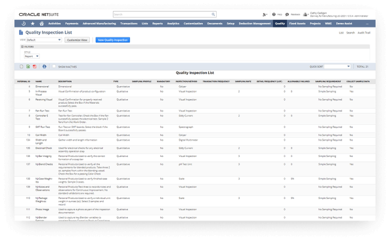Screen dimensions: 390x241
Task: Open the Payments menu
Action: point(72,24)
